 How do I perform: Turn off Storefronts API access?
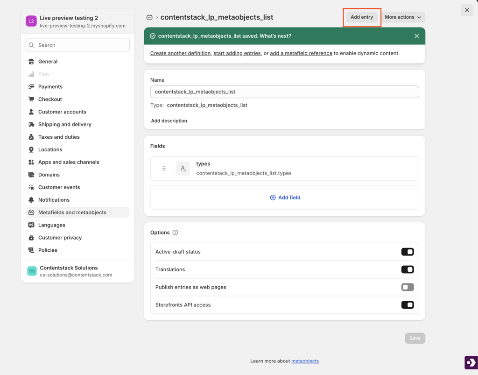[x=407, y=305]
